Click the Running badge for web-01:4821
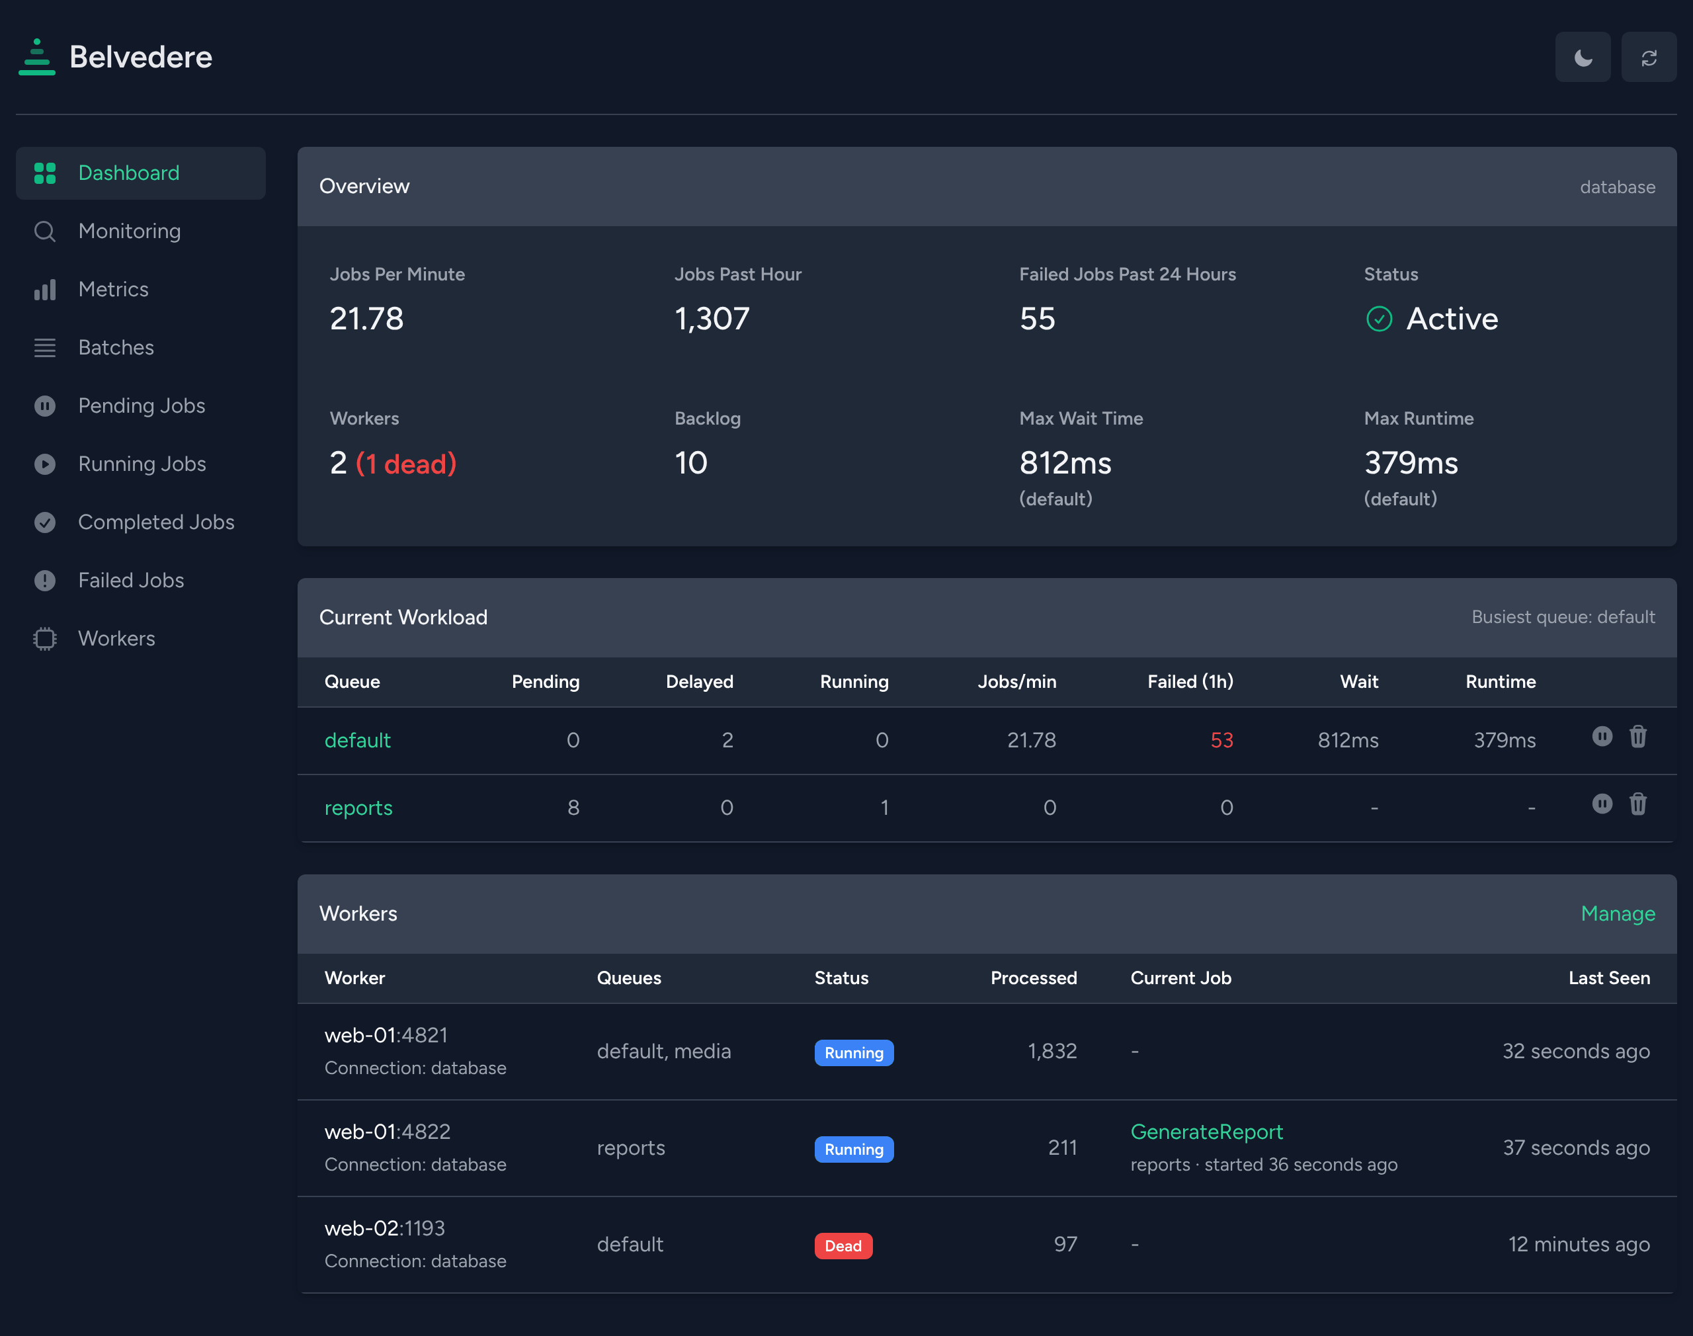This screenshot has width=1693, height=1336. click(x=854, y=1053)
